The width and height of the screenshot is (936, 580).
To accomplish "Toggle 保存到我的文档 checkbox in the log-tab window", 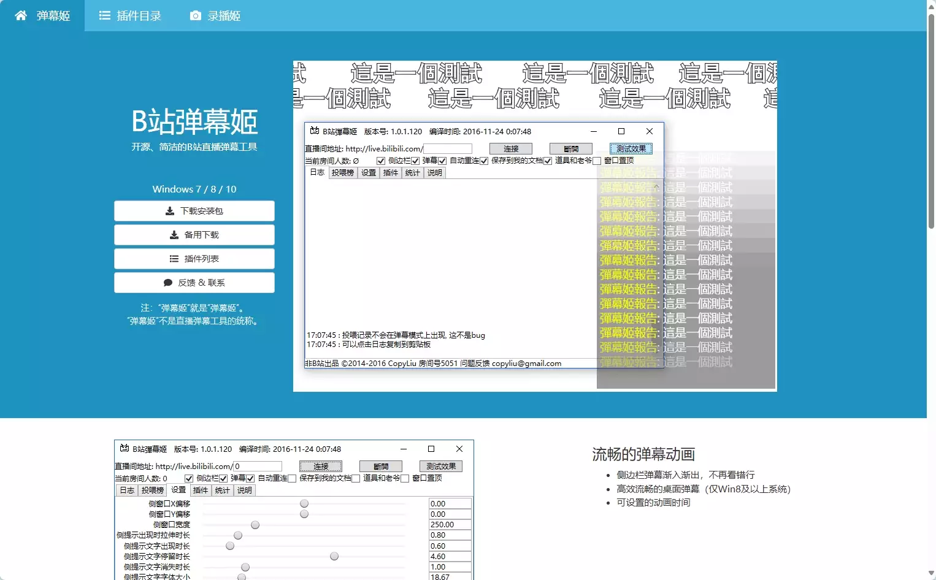I will [484, 161].
